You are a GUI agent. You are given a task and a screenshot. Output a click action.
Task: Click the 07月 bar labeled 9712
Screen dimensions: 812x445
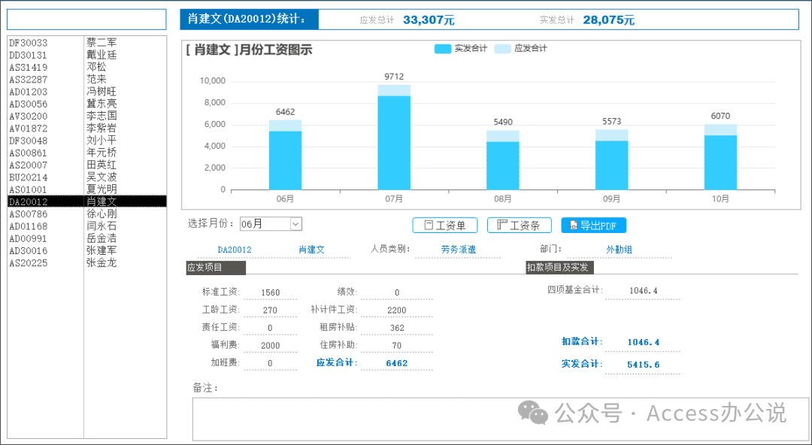click(x=394, y=138)
